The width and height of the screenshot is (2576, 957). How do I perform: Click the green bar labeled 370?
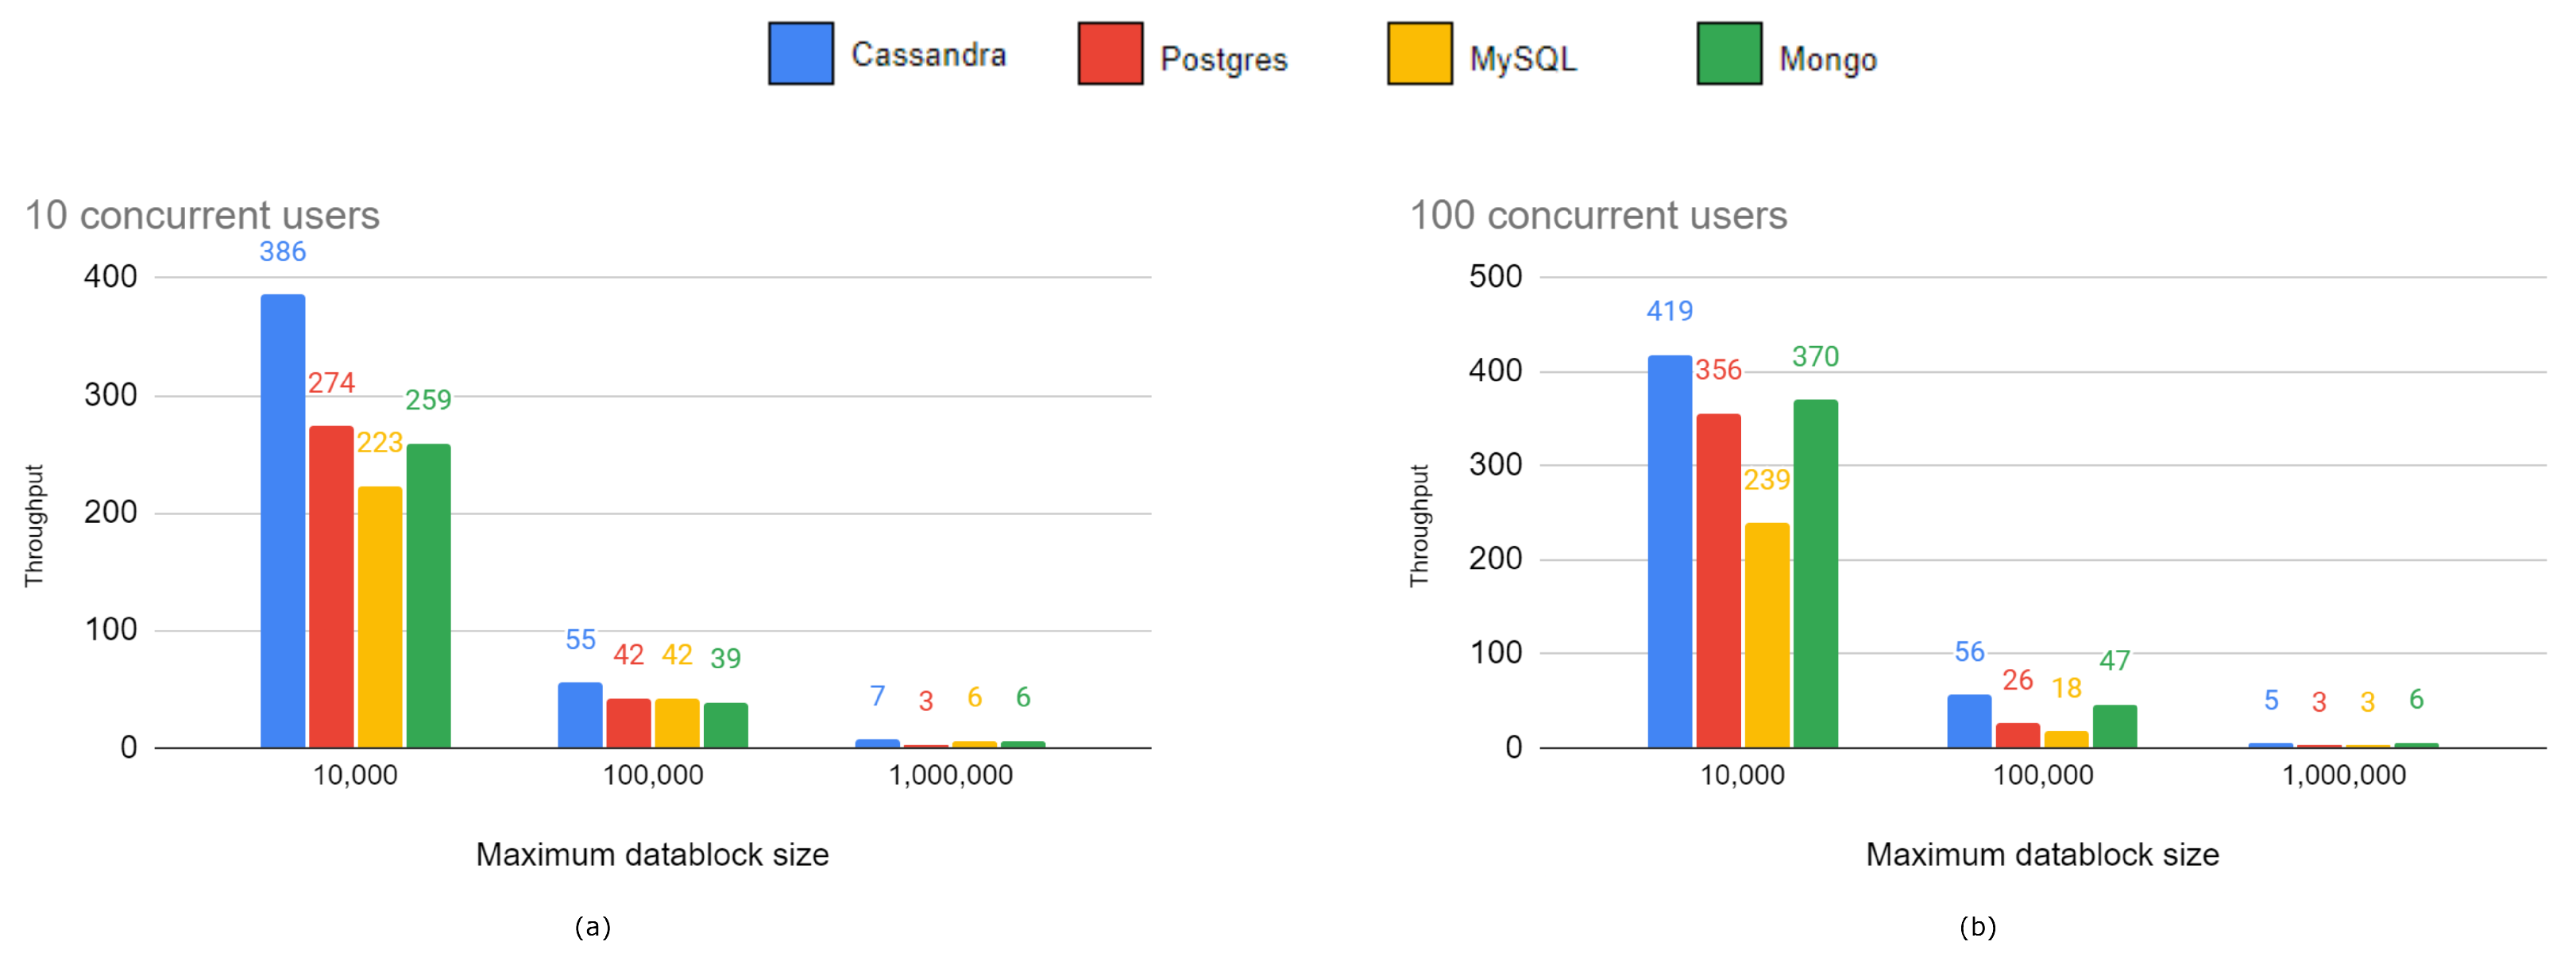[1815, 574]
